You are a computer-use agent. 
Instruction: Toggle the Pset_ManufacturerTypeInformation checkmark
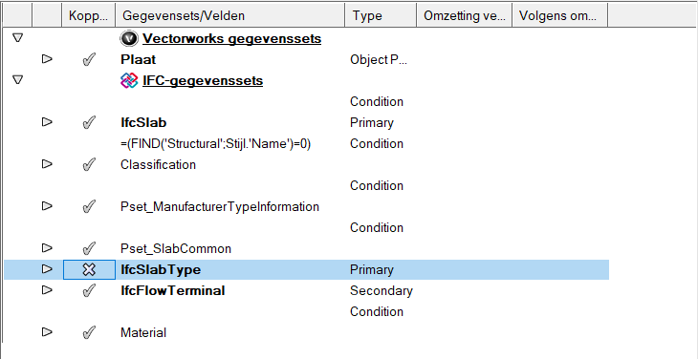click(x=89, y=206)
